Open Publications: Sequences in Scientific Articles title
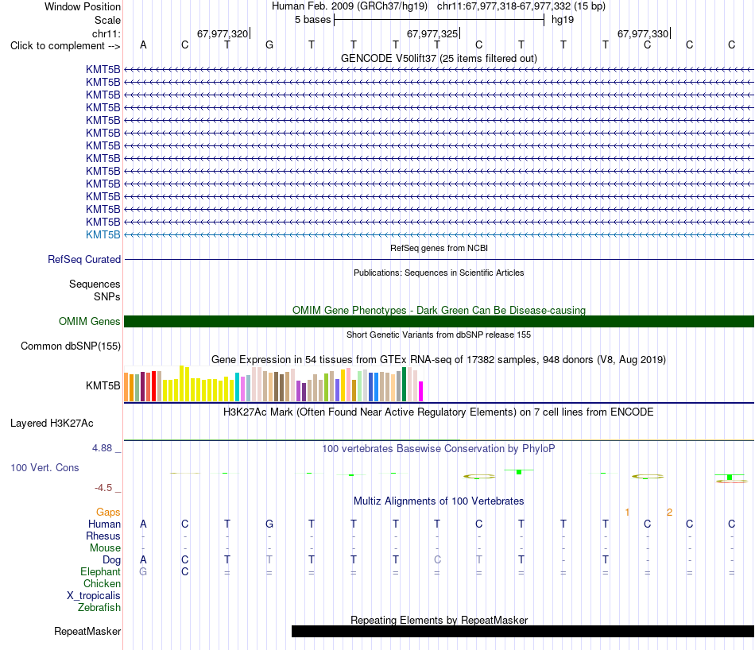The image size is (755, 650). 439,273
